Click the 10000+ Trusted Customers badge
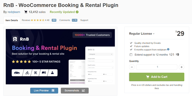The height and width of the screenshot is (96, 192). click(92, 35)
